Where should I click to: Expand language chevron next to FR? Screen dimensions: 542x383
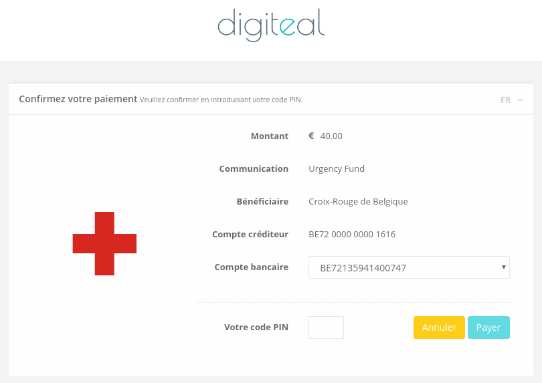[x=520, y=100]
